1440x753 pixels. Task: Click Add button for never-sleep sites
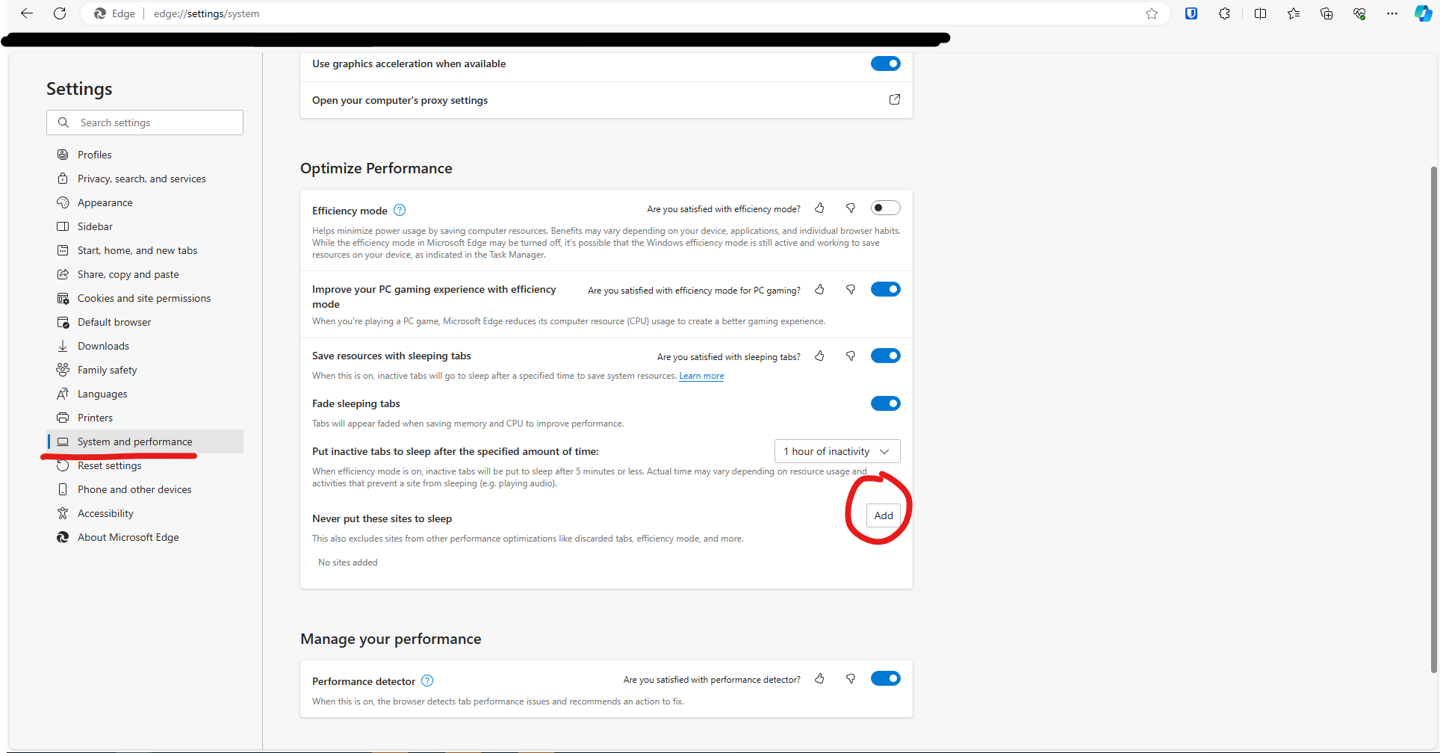(883, 515)
